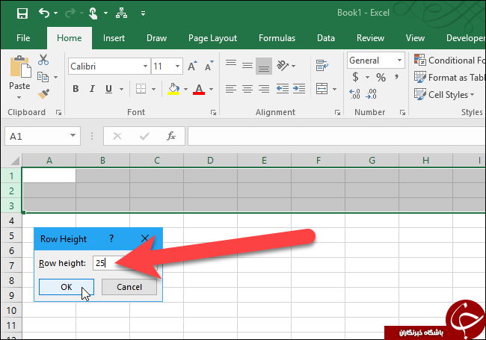Switch to the Insert tab

tap(114, 38)
